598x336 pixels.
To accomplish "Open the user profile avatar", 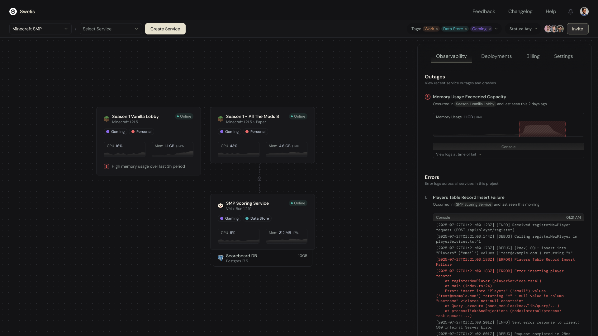I will point(584,12).
